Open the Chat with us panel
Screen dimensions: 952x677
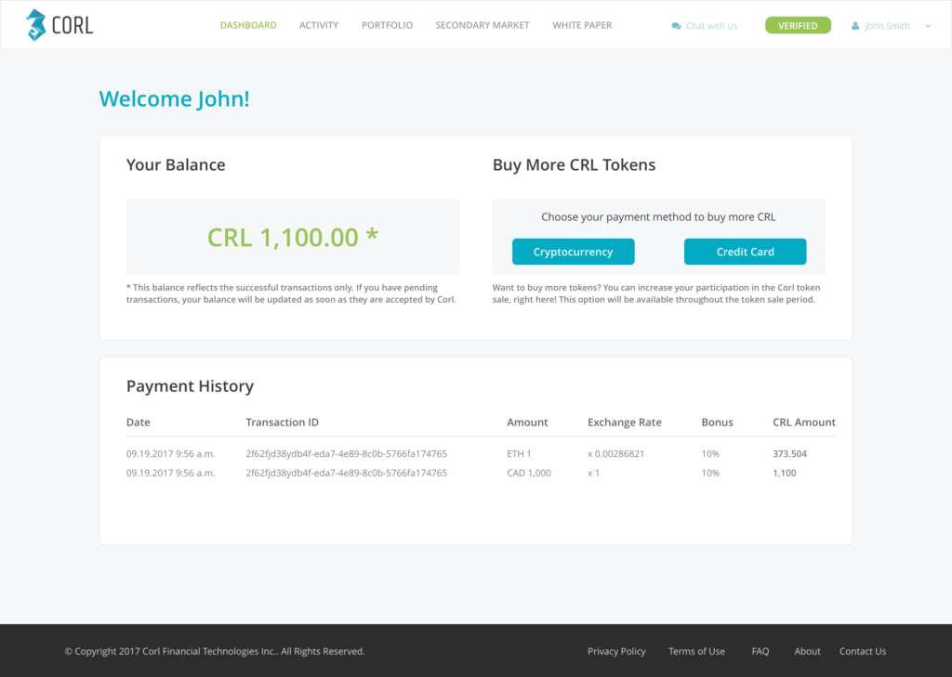point(709,25)
